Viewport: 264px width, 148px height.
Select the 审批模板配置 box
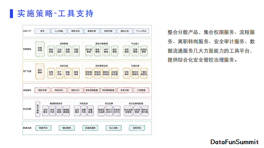[x=108, y=90]
